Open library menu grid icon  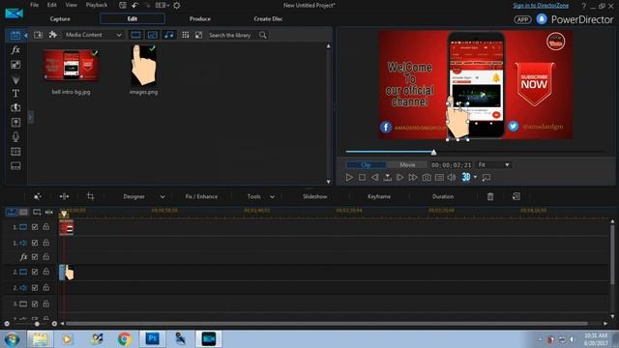(x=185, y=35)
